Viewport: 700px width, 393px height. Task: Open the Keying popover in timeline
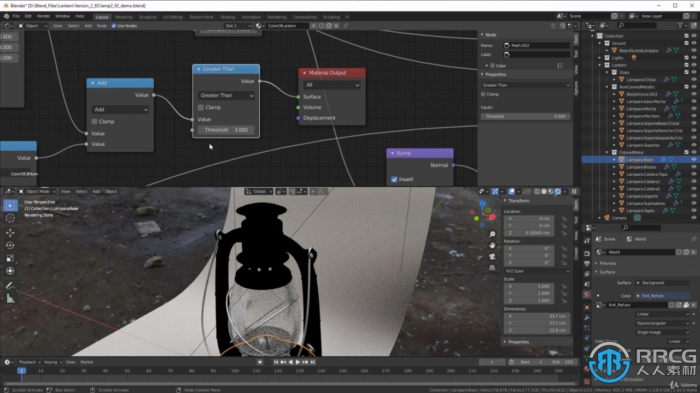pyautogui.click(x=52, y=362)
